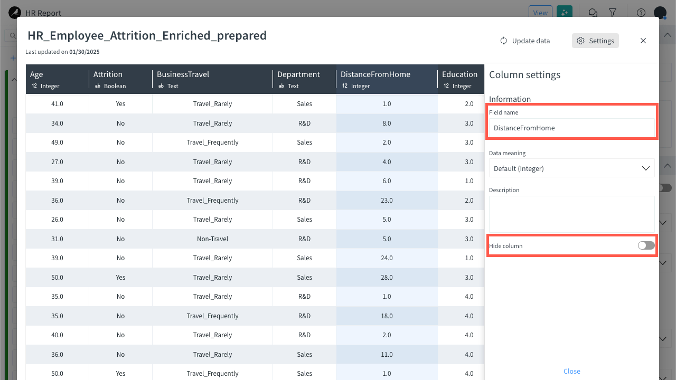Open the comments chat icon in the toolbar

[x=593, y=12]
